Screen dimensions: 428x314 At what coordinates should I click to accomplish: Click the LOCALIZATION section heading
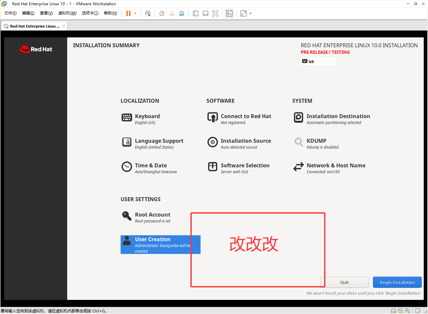pyautogui.click(x=140, y=101)
